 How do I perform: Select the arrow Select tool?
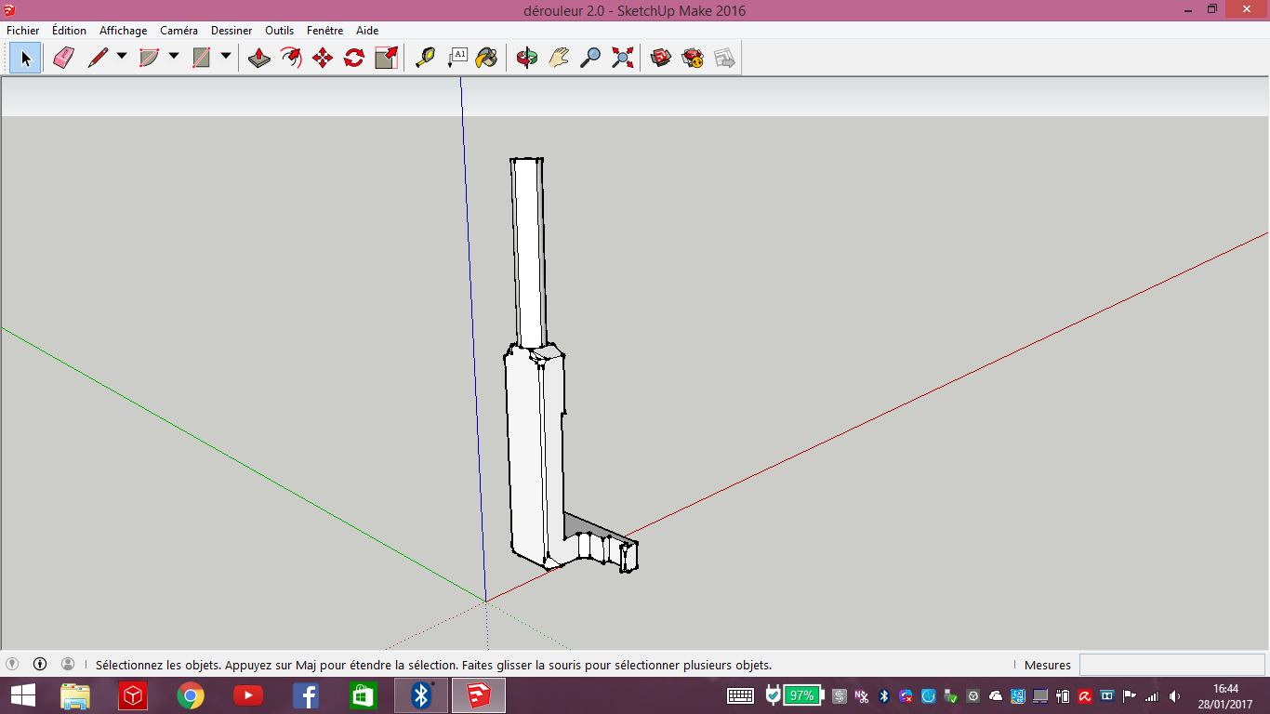click(x=25, y=59)
